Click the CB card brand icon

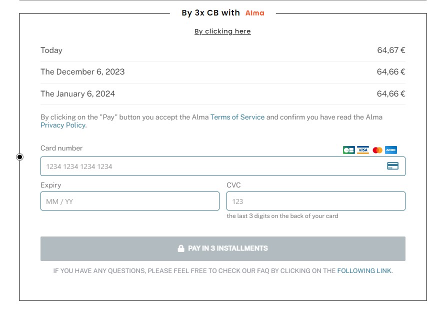[x=349, y=150]
